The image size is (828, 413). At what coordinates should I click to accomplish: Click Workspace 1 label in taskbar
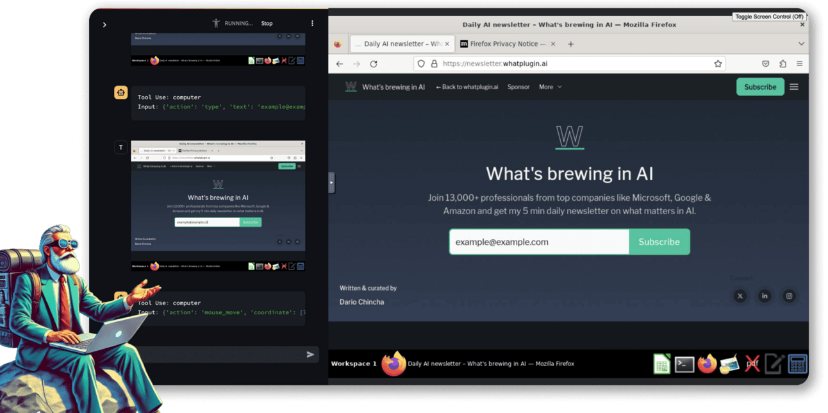(354, 364)
